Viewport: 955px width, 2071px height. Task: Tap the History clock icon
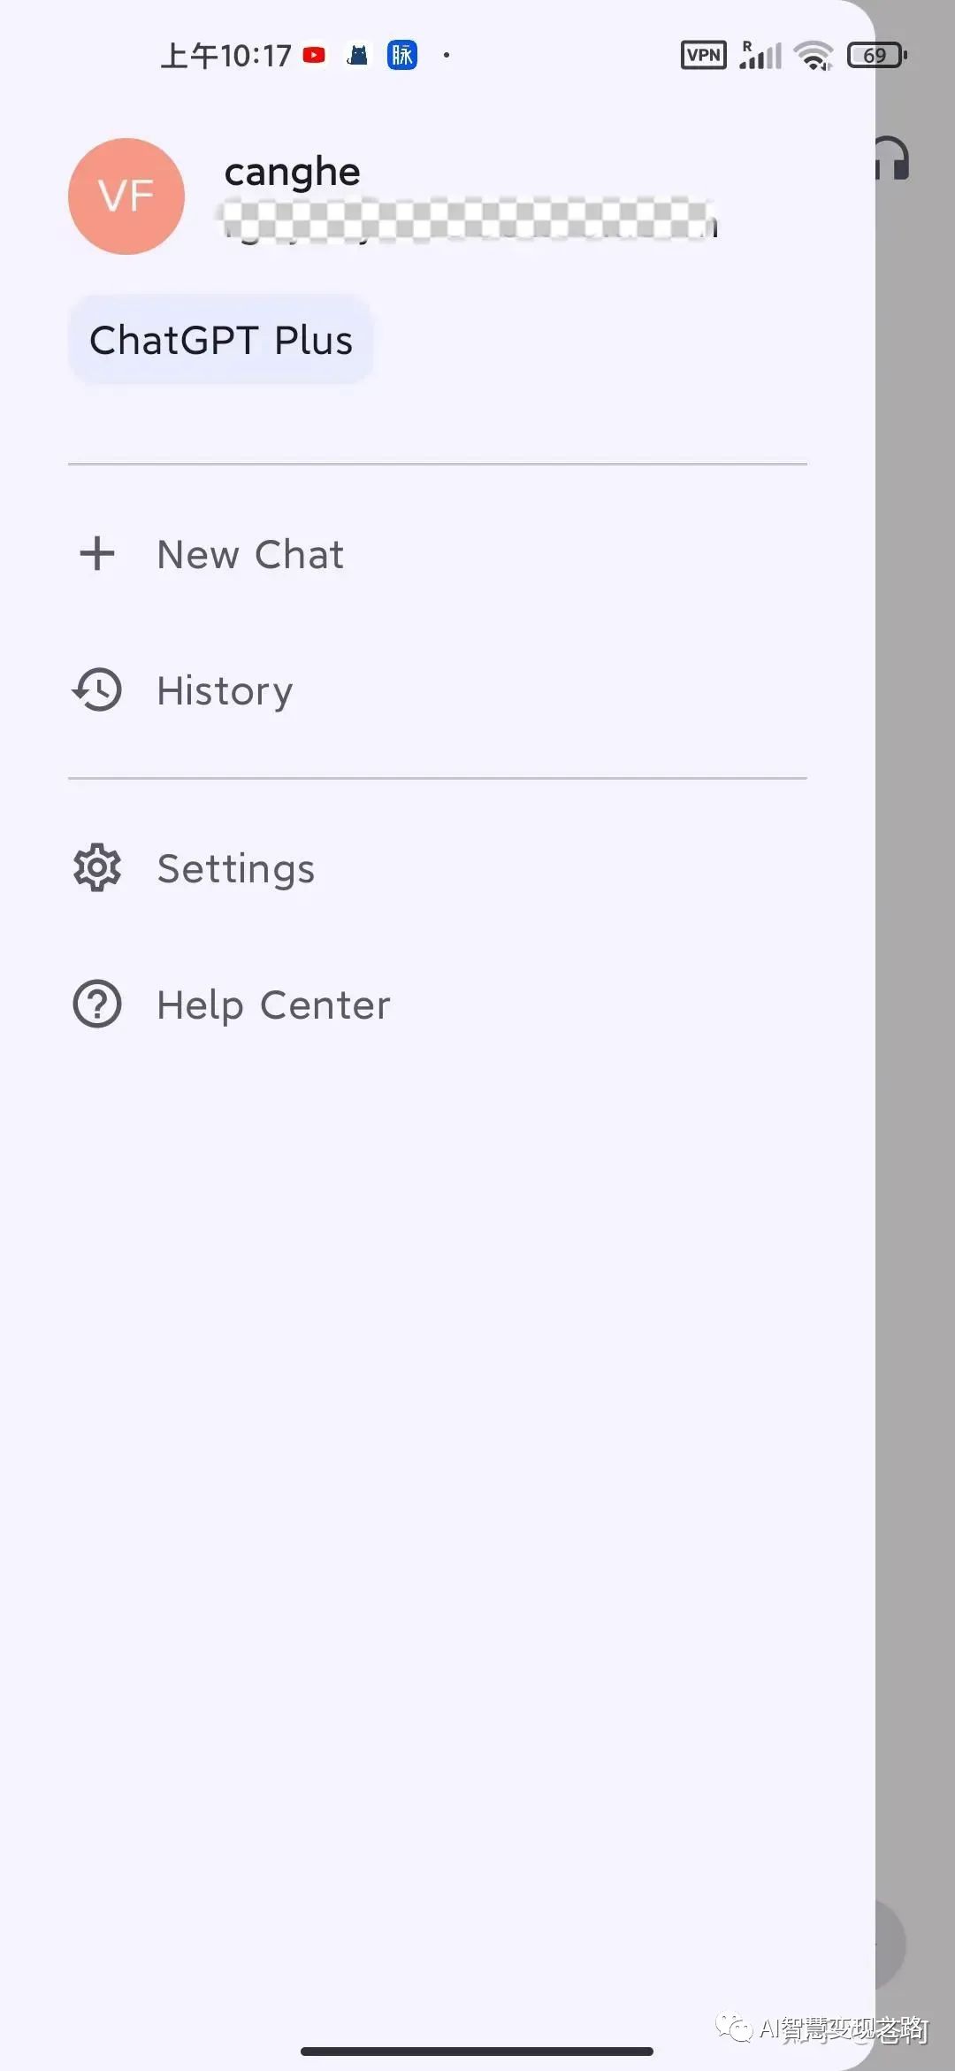coord(97,690)
